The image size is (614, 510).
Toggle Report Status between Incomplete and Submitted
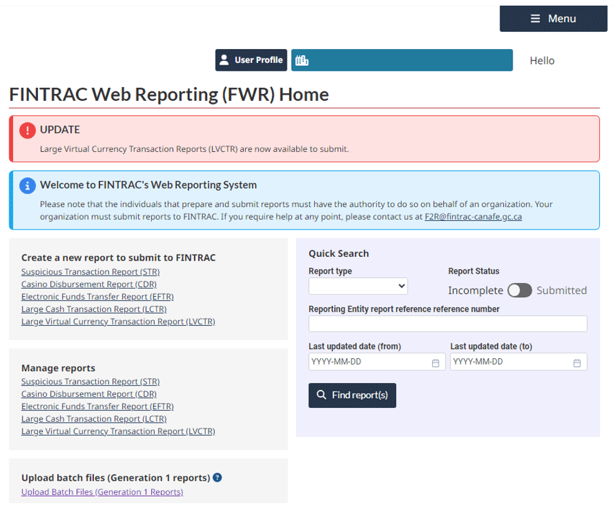point(519,290)
